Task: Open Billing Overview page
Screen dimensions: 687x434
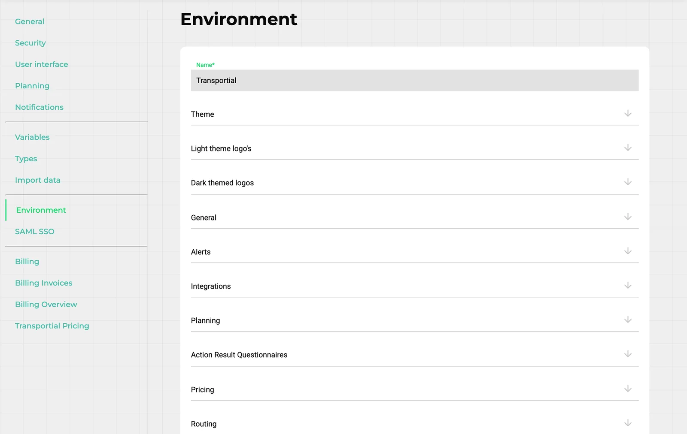Action: [x=46, y=304]
